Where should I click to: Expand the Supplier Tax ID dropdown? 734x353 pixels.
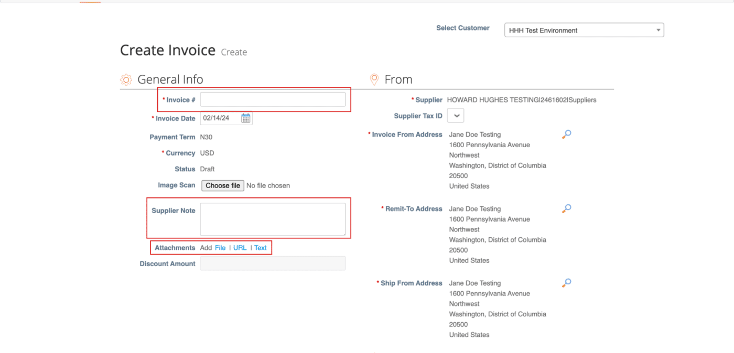pos(456,115)
